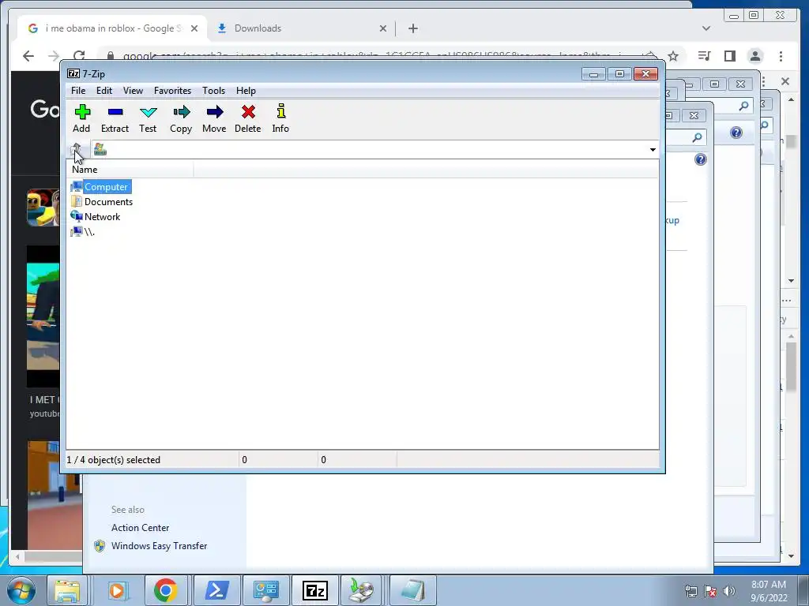Select the Copy toolbar icon
Viewport: 809px width, 606px height.
pos(181,118)
